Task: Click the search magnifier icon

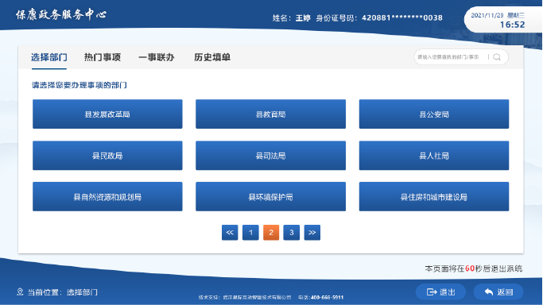Action: (497, 57)
